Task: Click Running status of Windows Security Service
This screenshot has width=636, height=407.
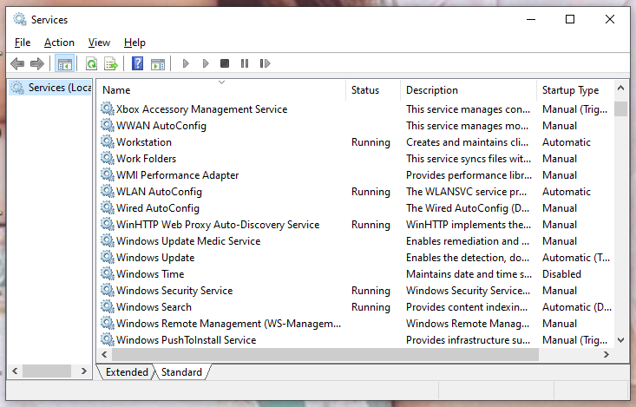Action: (370, 291)
